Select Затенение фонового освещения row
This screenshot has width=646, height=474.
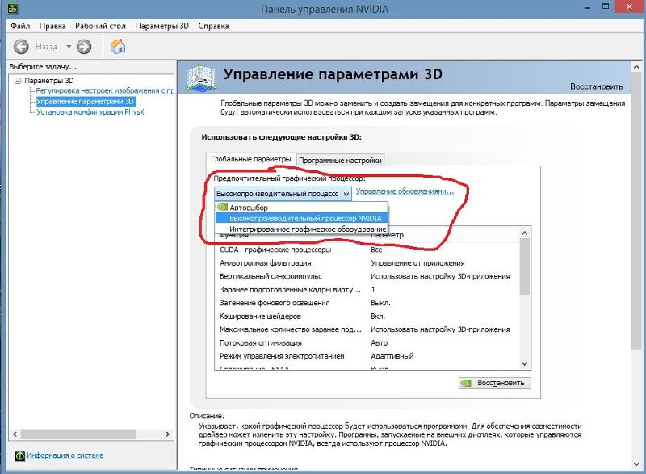[367, 303]
